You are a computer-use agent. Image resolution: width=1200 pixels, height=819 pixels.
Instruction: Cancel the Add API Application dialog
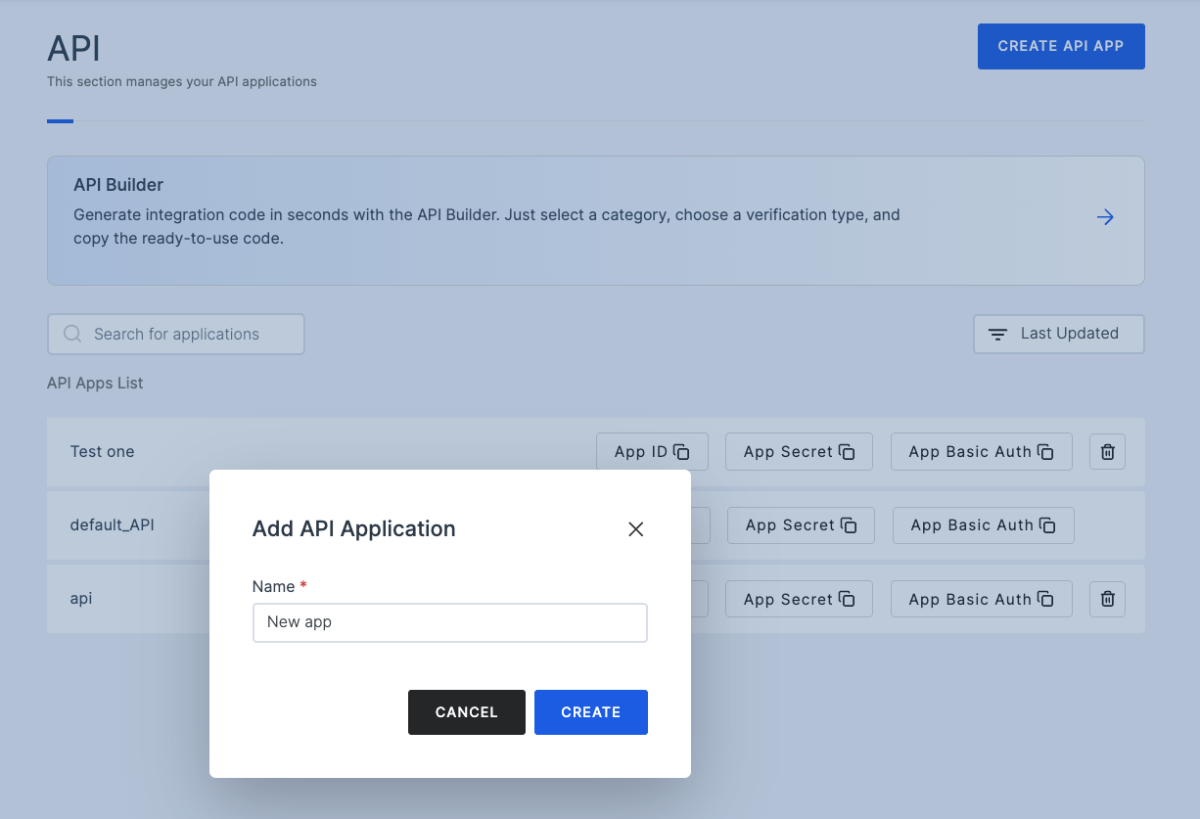tap(466, 712)
